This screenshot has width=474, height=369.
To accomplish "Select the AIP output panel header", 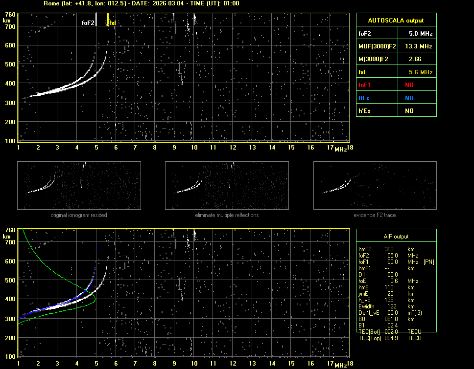I will pos(396,237).
